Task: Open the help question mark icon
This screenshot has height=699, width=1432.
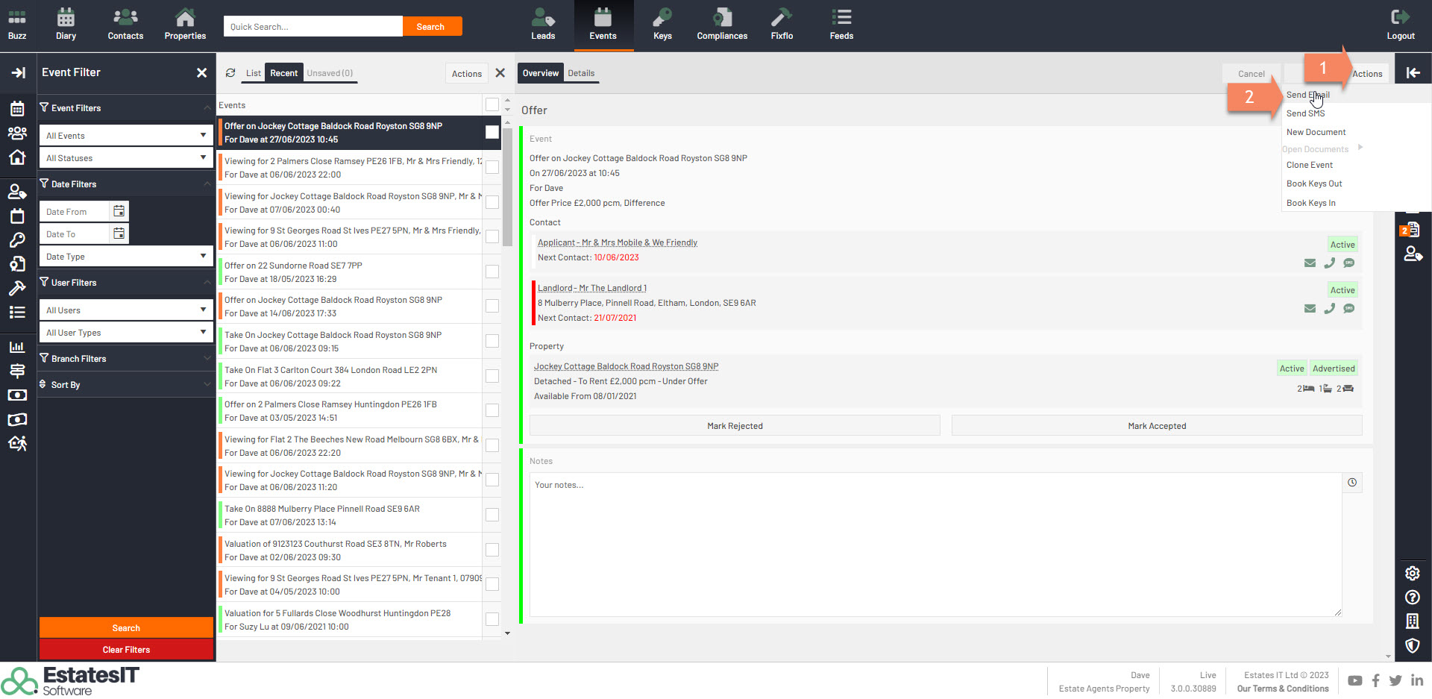Action: tap(1412, 598)
